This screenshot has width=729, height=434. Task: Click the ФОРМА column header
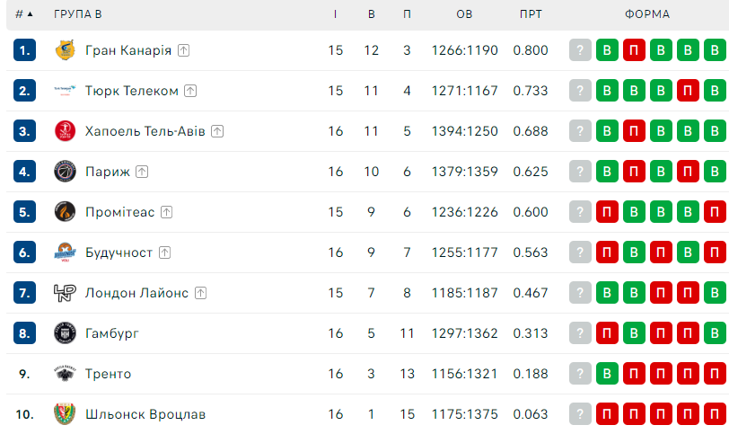tap(647, 14)
